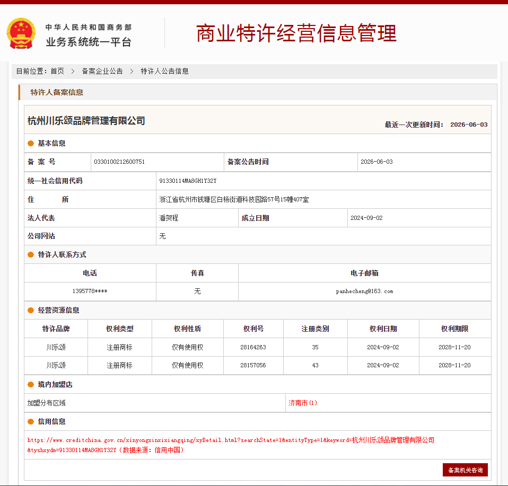Click the 备案机关咨询 button
The height and width of the screenshot is (486, 508).
[465, 470]
